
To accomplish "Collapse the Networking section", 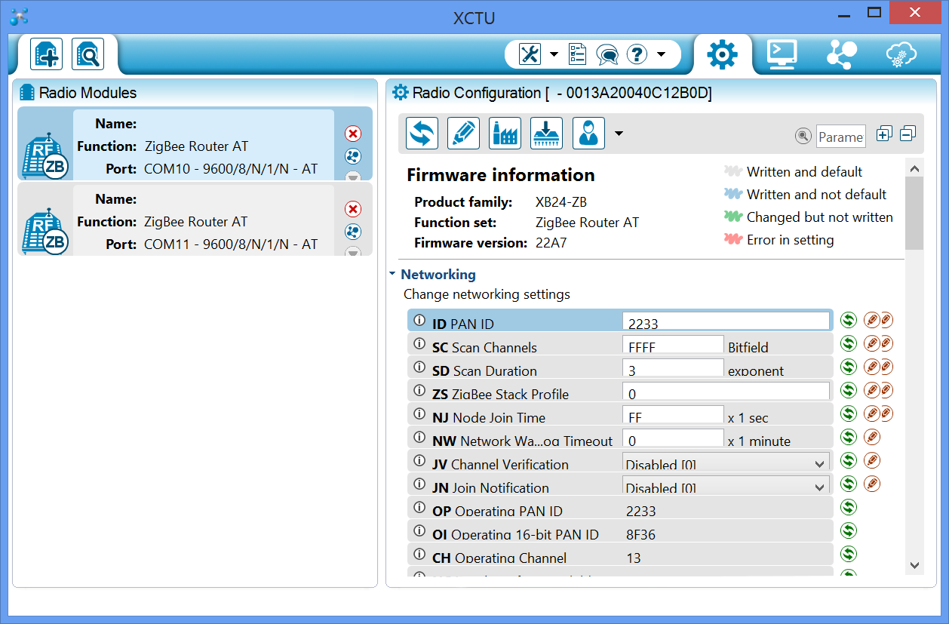I will tap(393, 275).
